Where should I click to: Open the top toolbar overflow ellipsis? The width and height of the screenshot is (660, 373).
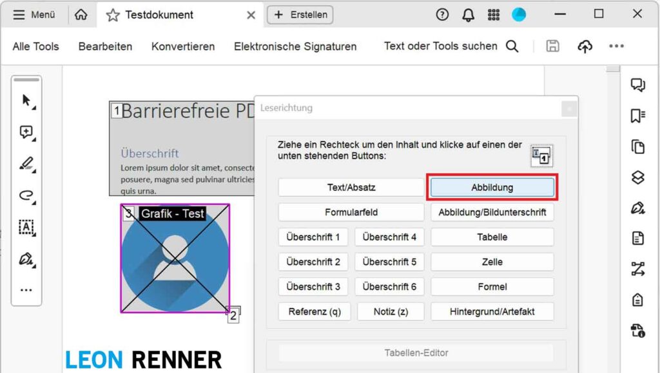(x=616, y=46)
